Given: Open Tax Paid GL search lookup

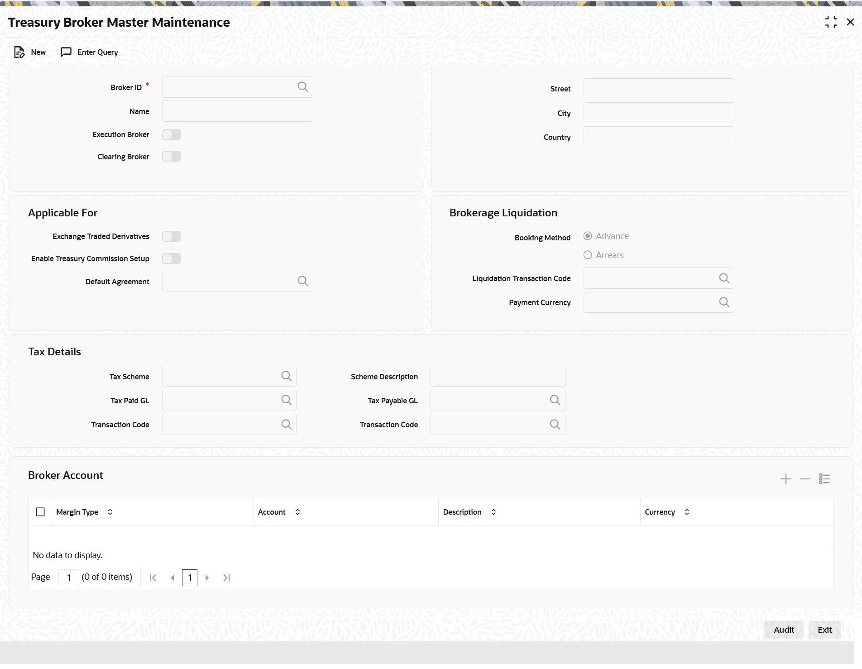Looking at the screenshot, I should (x=287, y=400).
